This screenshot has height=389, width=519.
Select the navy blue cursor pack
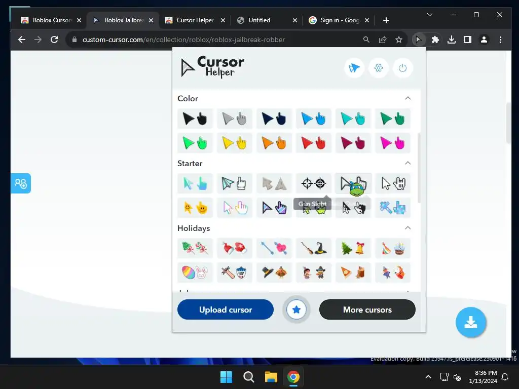click(x=274, y=119)
